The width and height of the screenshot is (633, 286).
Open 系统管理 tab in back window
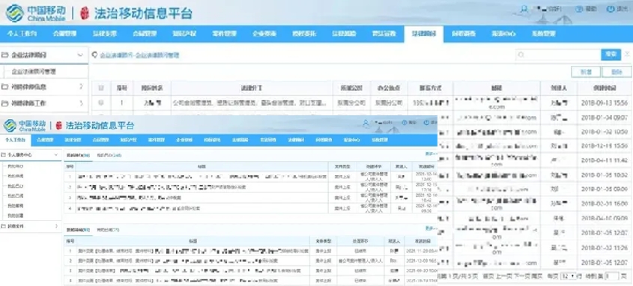543,34
